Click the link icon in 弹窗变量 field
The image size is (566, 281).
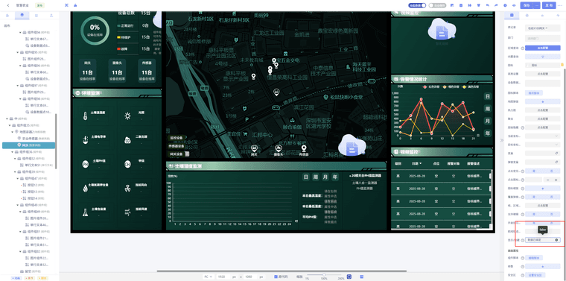(x=556, y=162)
